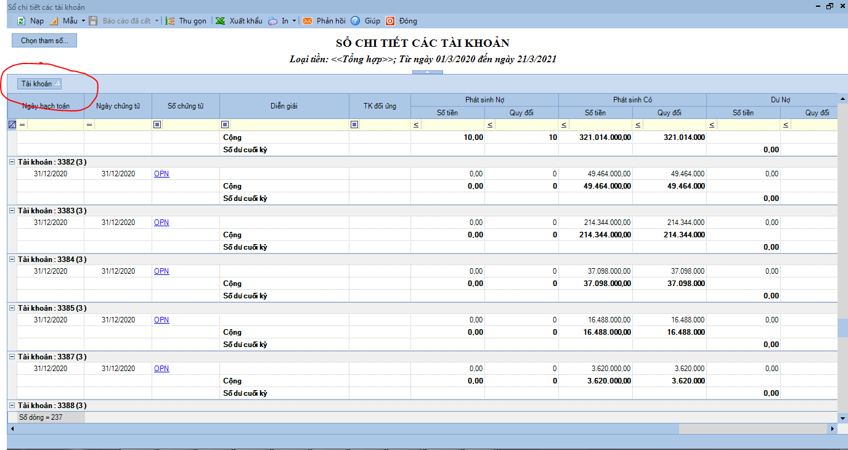Click filter operator box in TK đối ứng column
This screenshot has height=450, width=848.
click(x=354, y=125)
